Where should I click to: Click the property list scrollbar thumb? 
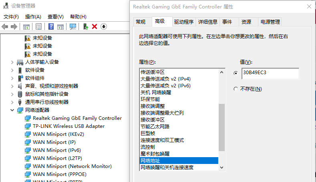[x=222, y=127]
